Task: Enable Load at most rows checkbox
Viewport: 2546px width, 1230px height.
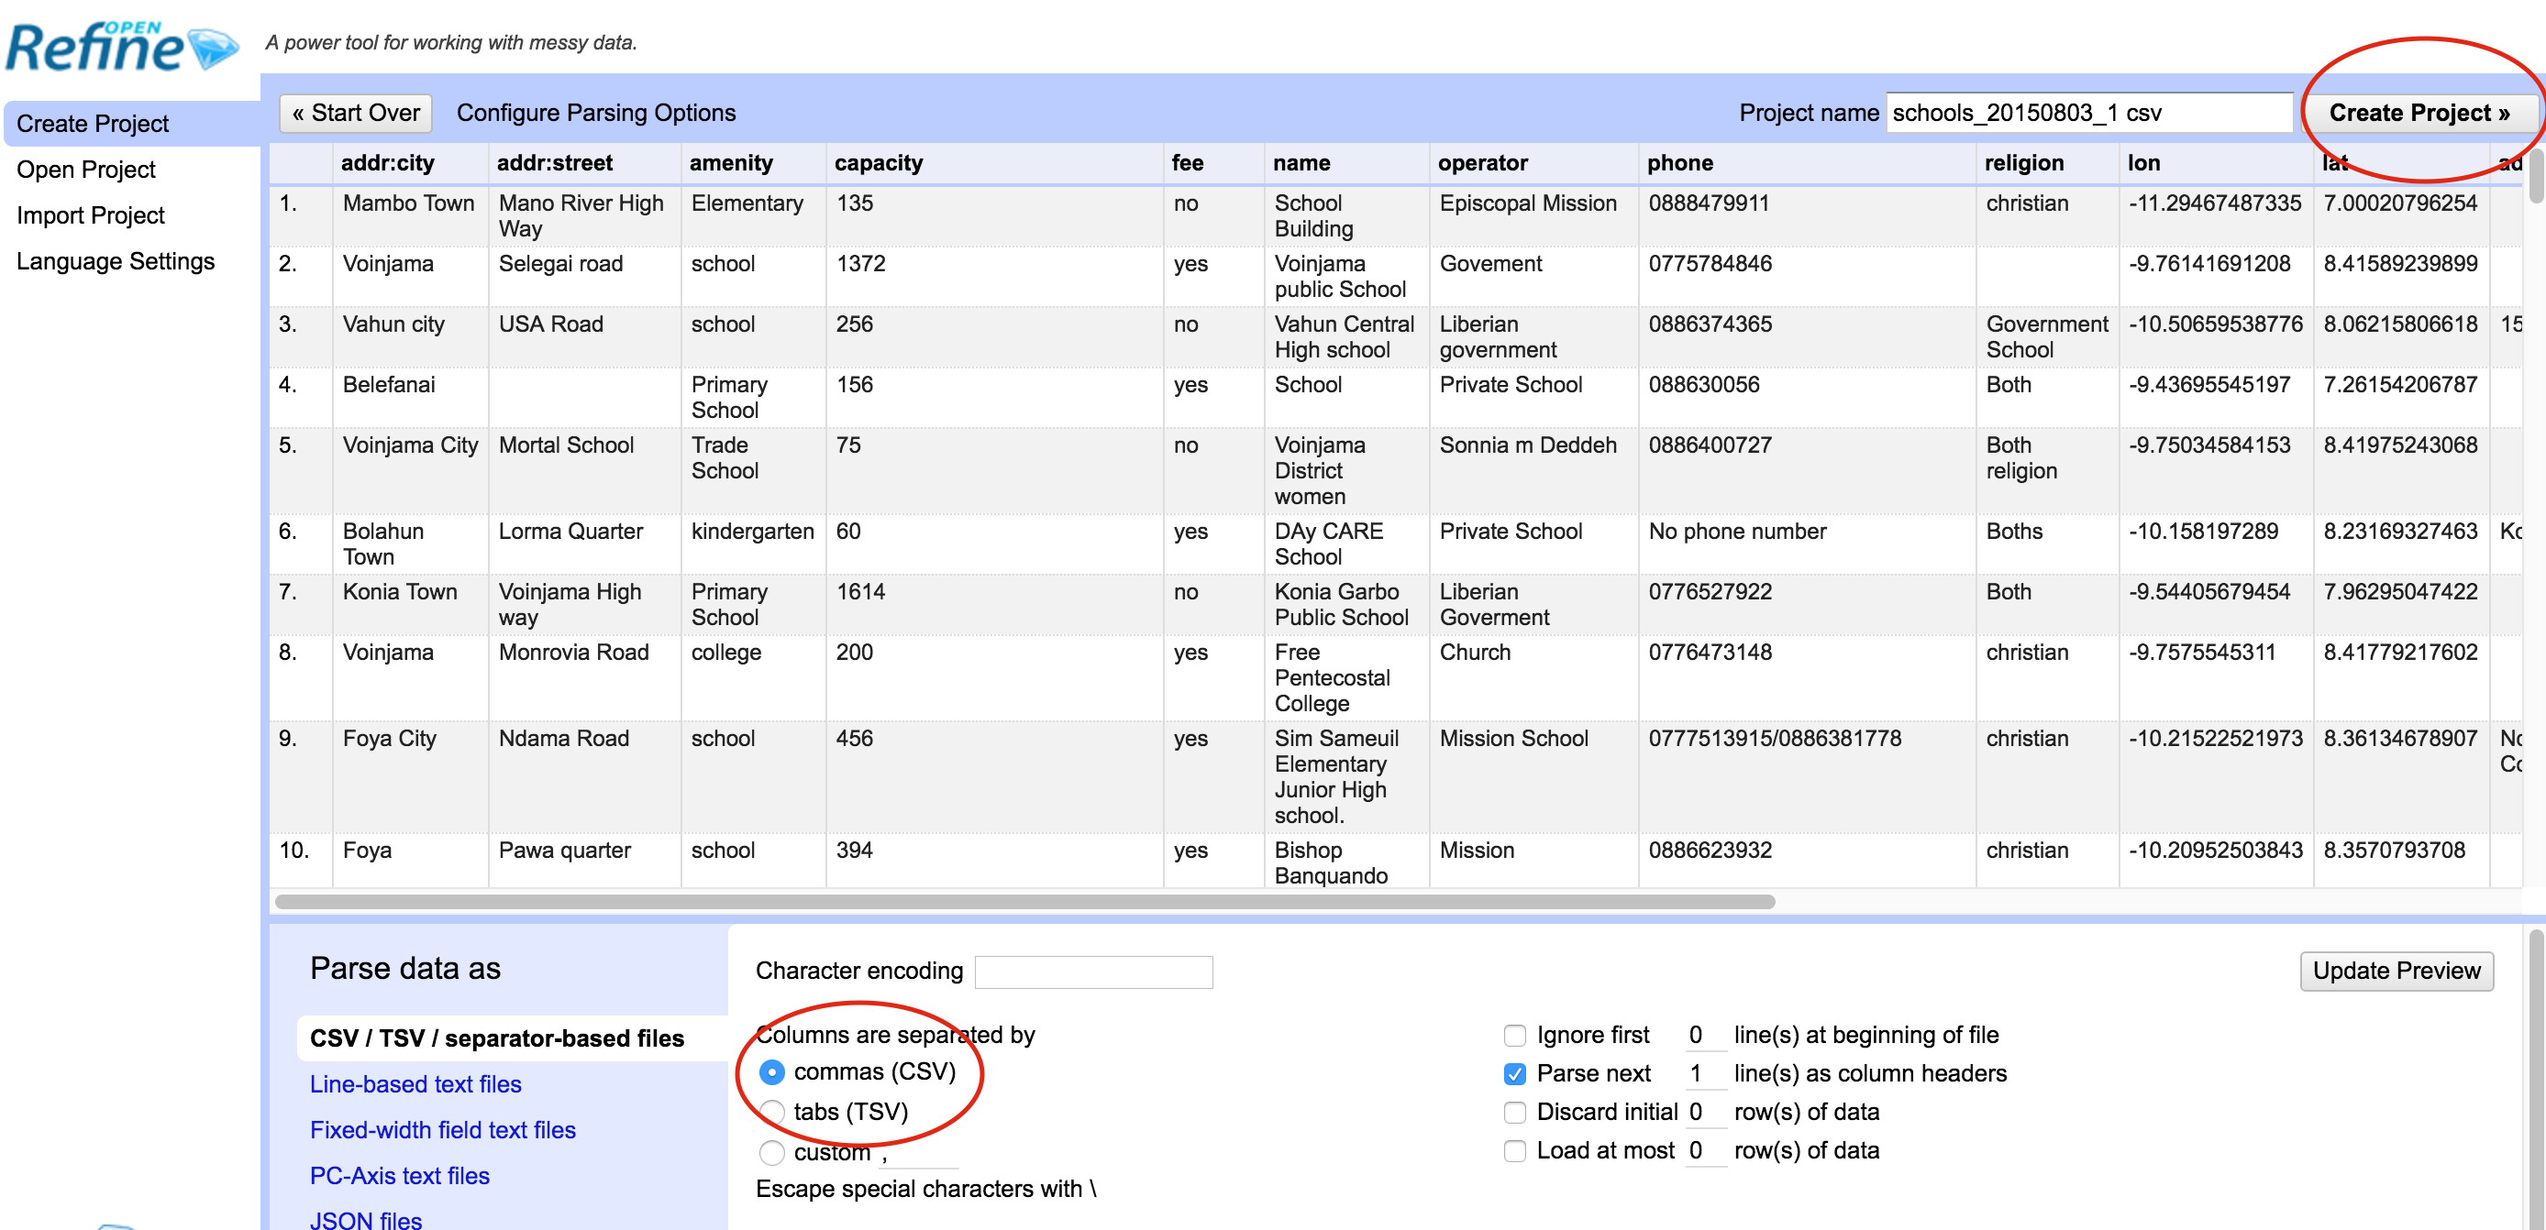Action: click(1514, 1151)
